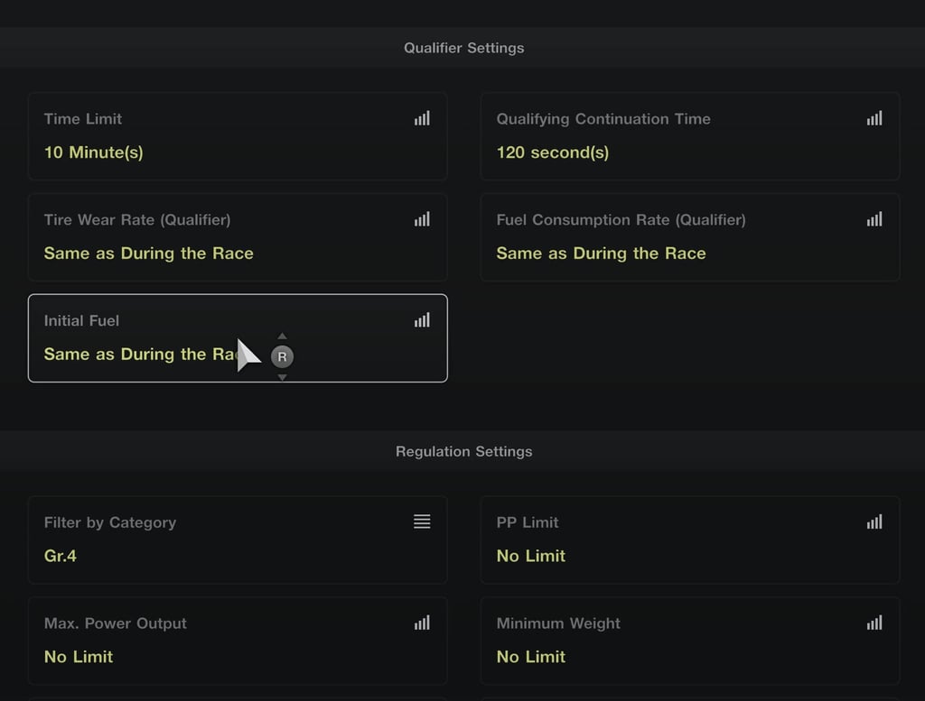
Task: Click bars icon on Qualifying Continuation Time
Action: [x=874, y=118]
